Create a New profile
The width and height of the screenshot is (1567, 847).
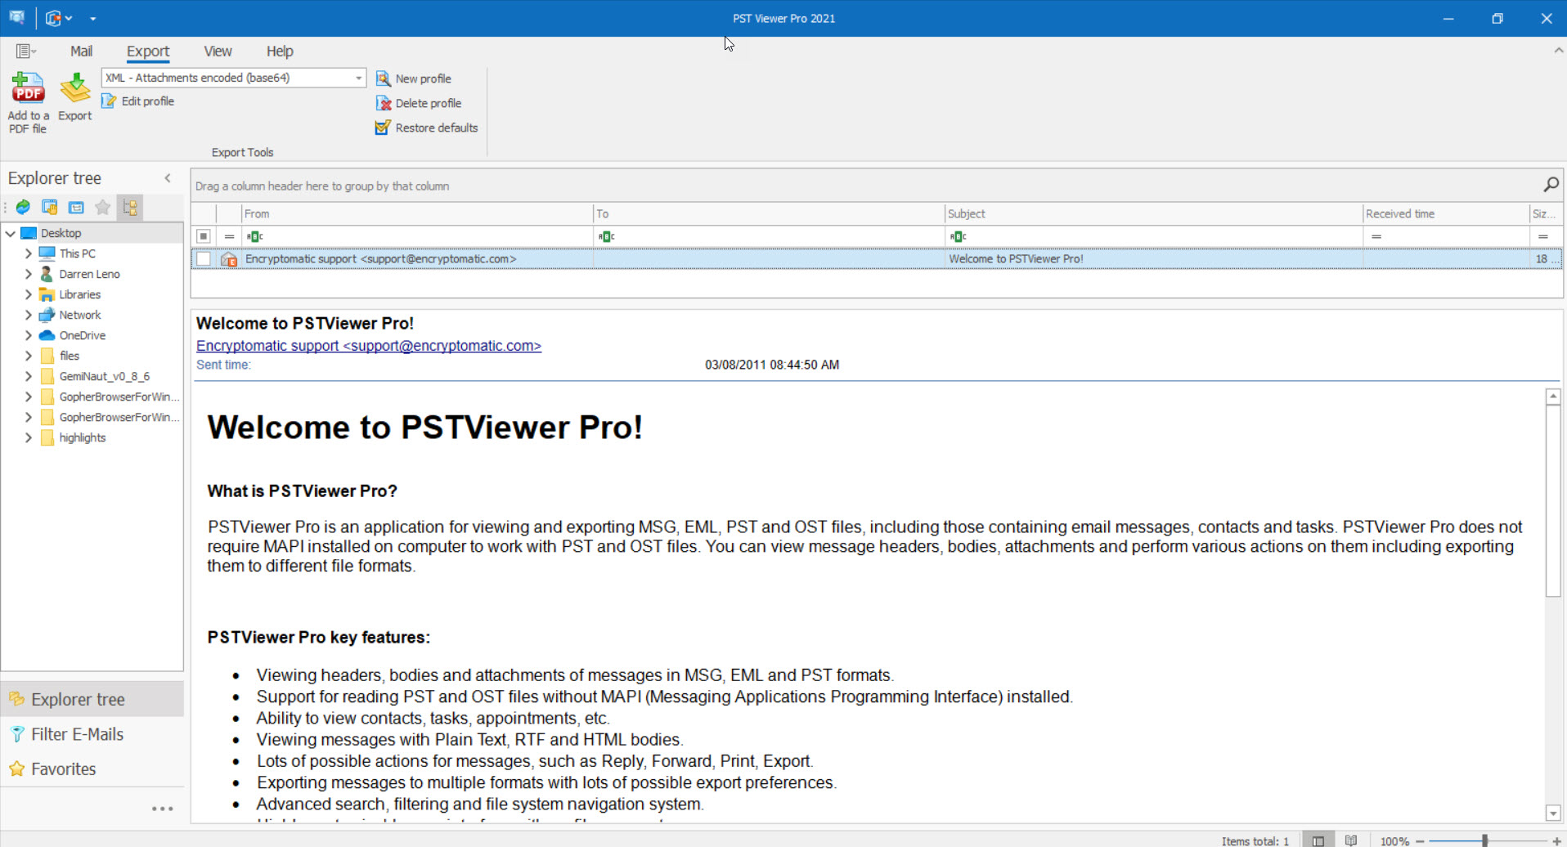click(414, 78)
